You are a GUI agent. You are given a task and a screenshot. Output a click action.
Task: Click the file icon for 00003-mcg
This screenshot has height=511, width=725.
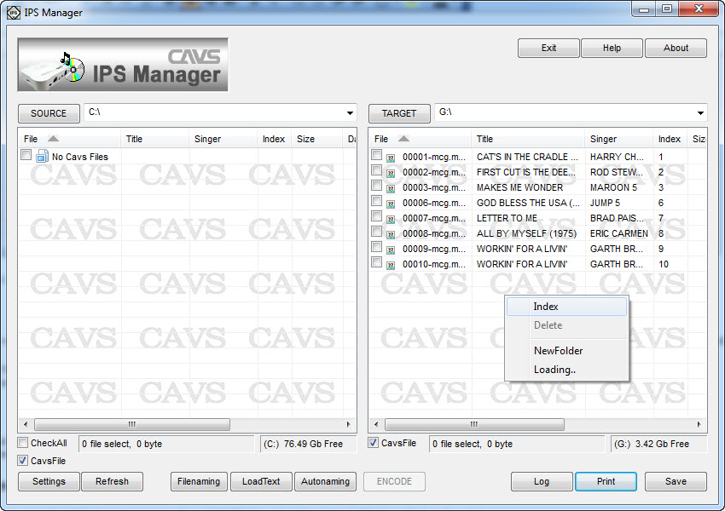click(391, 188)
